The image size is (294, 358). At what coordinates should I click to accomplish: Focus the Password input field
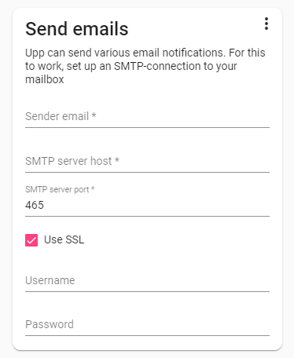click(x=147, y=324)
